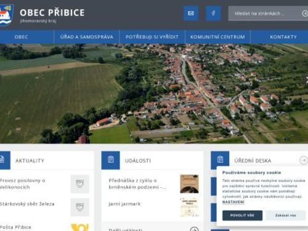Click the placeholder image beside Stárkovský sběr železa
The width and height of the screenshot is (308, 231).
click(x=80, y=207)
